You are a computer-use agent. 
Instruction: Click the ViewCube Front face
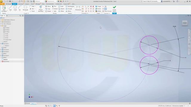pyautogui.click(x=185, y=23)
